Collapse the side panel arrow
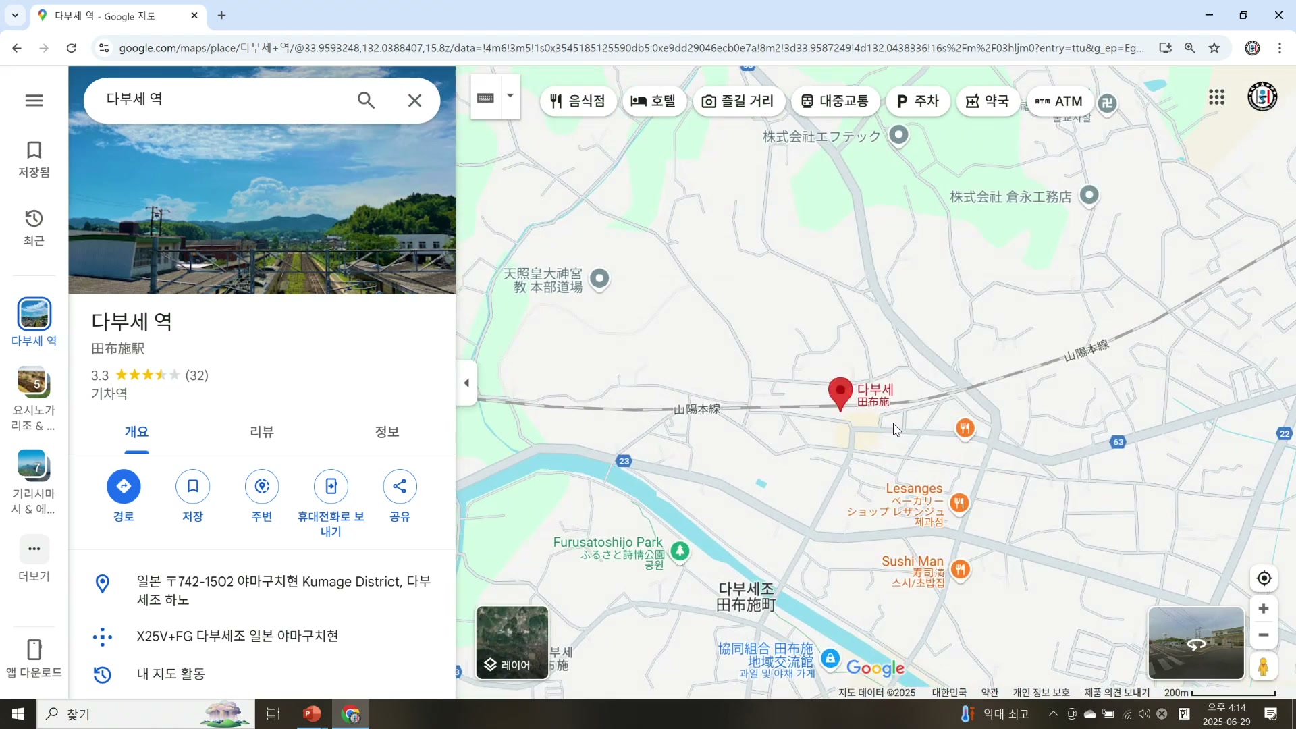This screenshot has height=729, width=1296. 466,383
